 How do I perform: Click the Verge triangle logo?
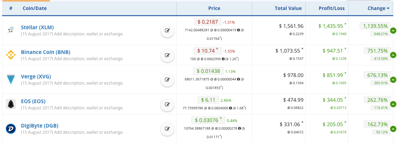11,79
